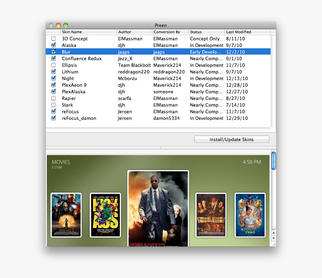
Task: Select the Ellipsis skin name
Action: pyautogui.click(x=69, y=65)
